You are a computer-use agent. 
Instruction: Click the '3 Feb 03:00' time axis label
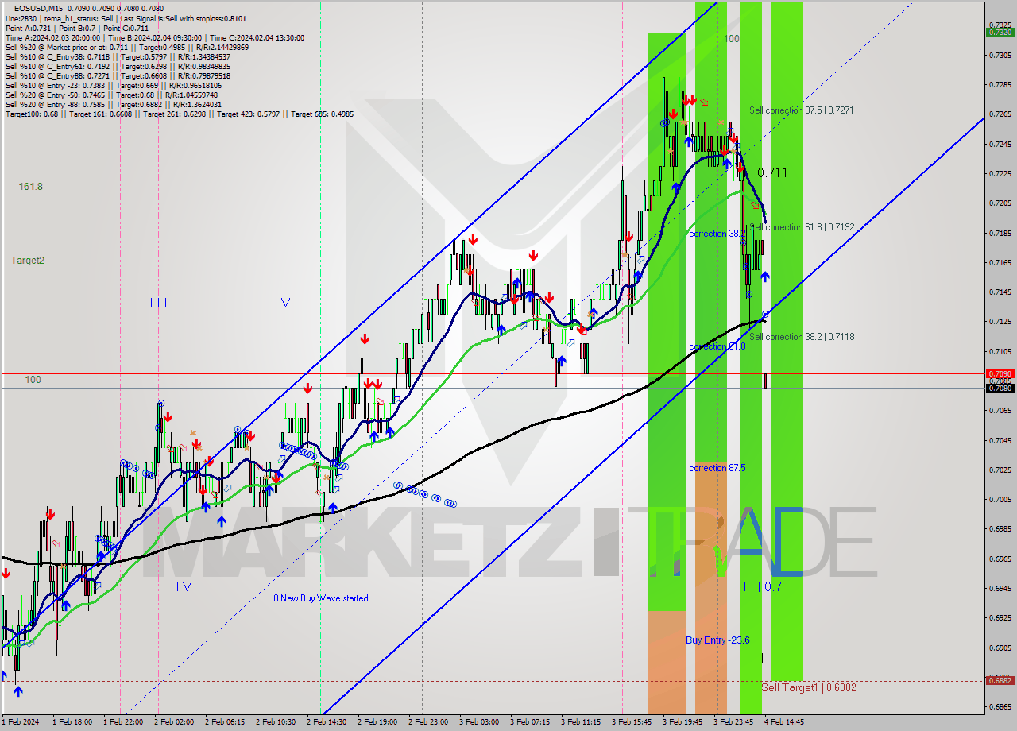click(x=479, y=722)
